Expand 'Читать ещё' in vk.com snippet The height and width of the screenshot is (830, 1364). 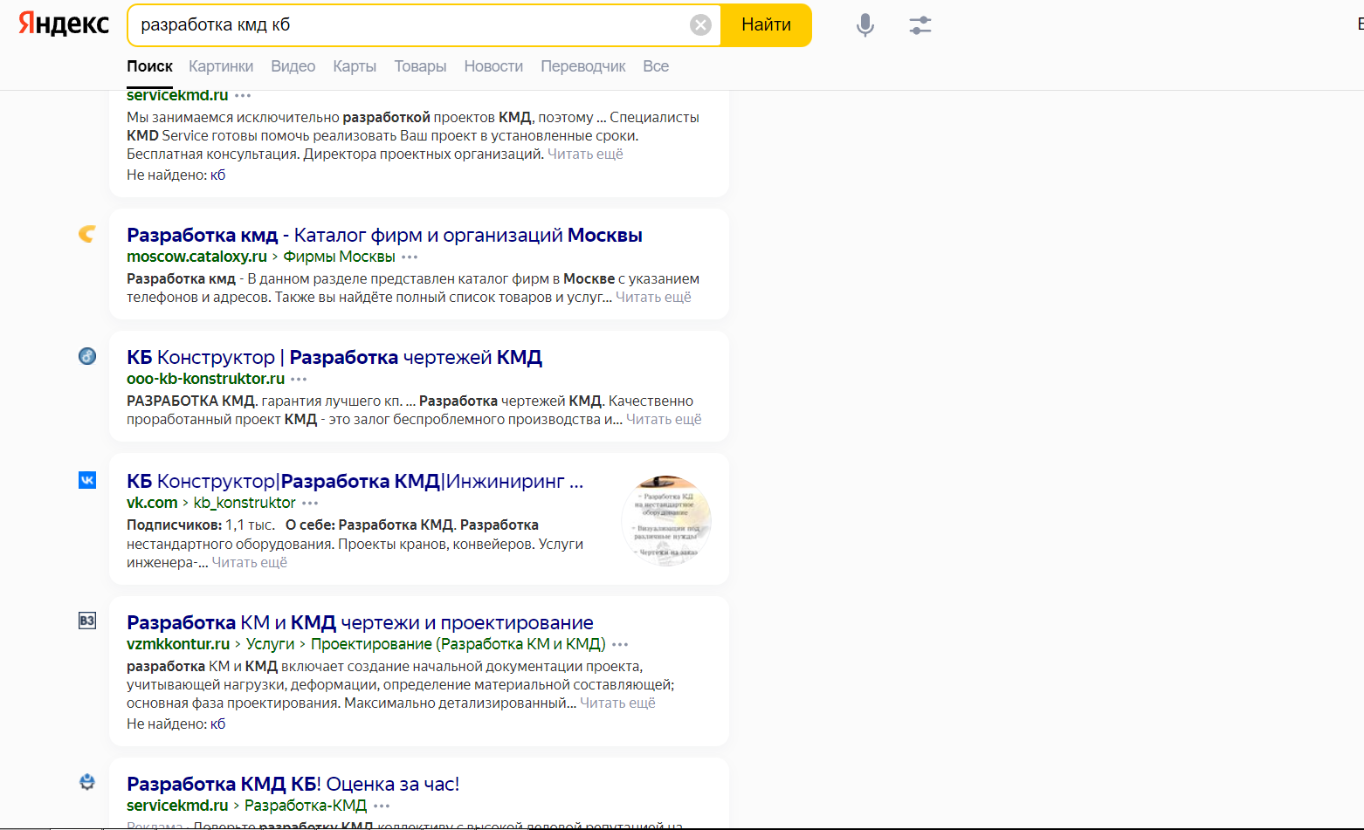(249, 563)
